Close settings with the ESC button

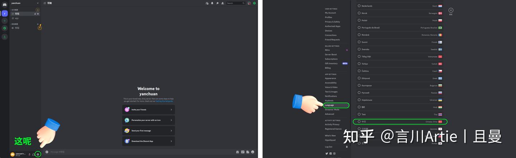pos(451,10)
